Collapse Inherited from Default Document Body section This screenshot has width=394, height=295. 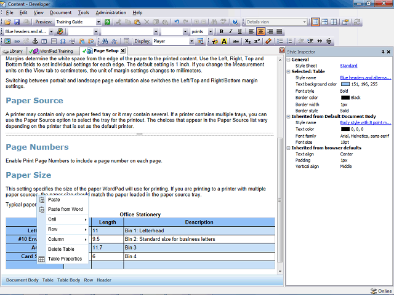[289, 116]
